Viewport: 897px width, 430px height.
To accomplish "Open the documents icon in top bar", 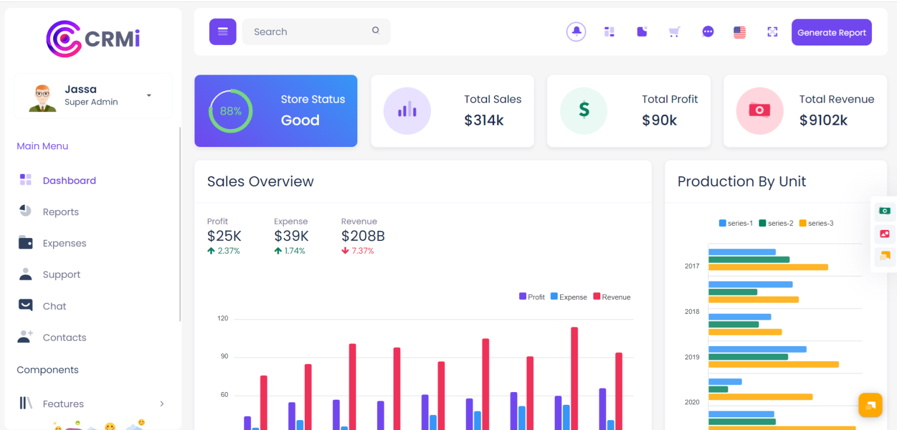I will click(x=641, y=32).
